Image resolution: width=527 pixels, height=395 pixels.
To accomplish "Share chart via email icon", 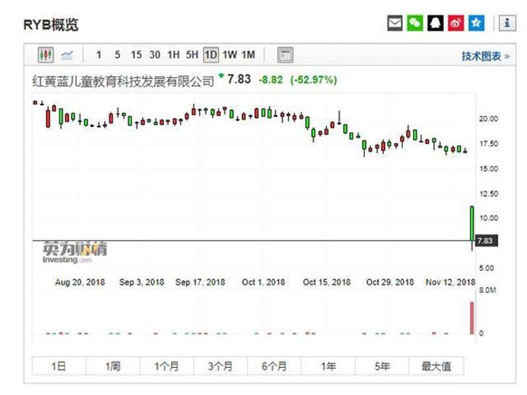I will coord(395,23).
